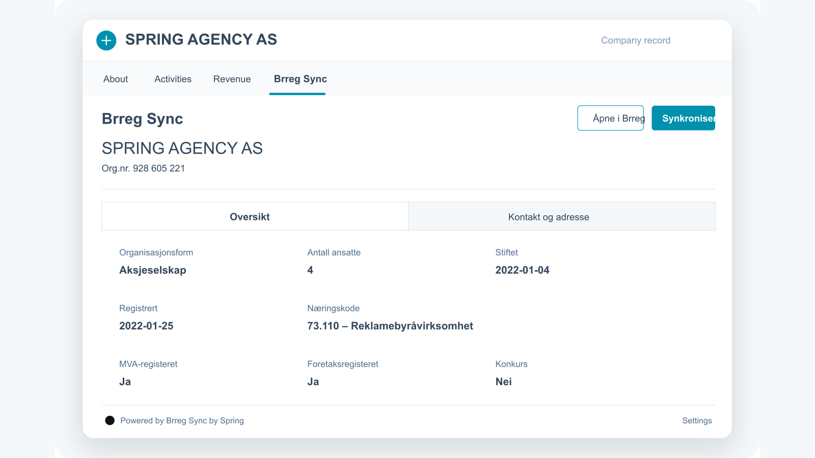815x458 pixels.
Task: Go to the Revenue tab
Action: [232, 79]
